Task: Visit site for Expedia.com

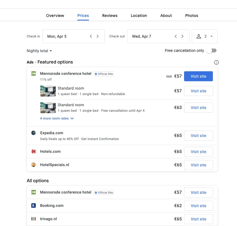Action: [x=198, y=136]
